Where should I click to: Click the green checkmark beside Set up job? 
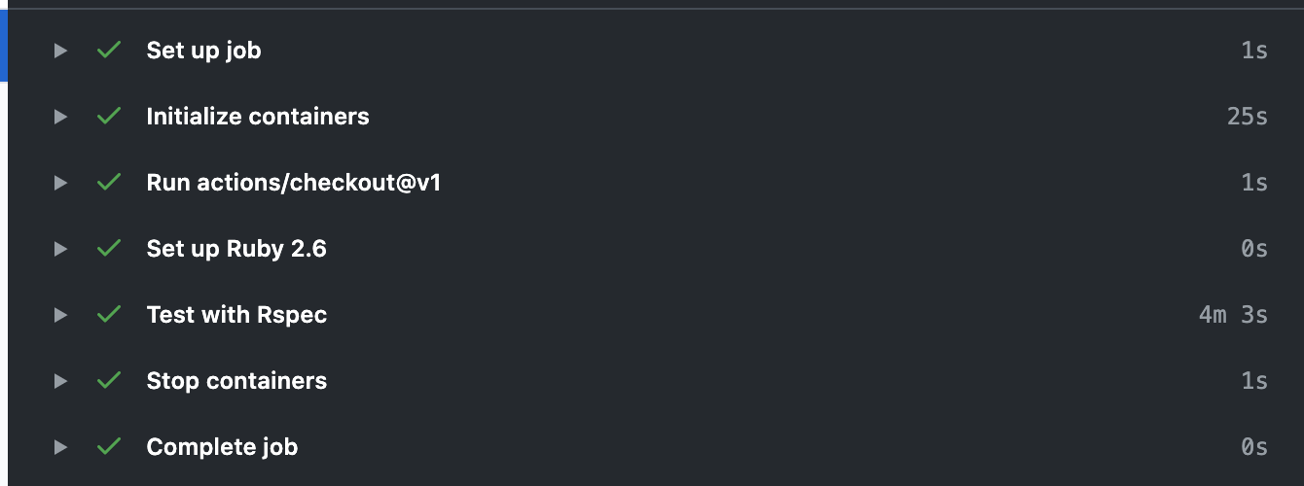pyautogui.click(x=109, y=50)
